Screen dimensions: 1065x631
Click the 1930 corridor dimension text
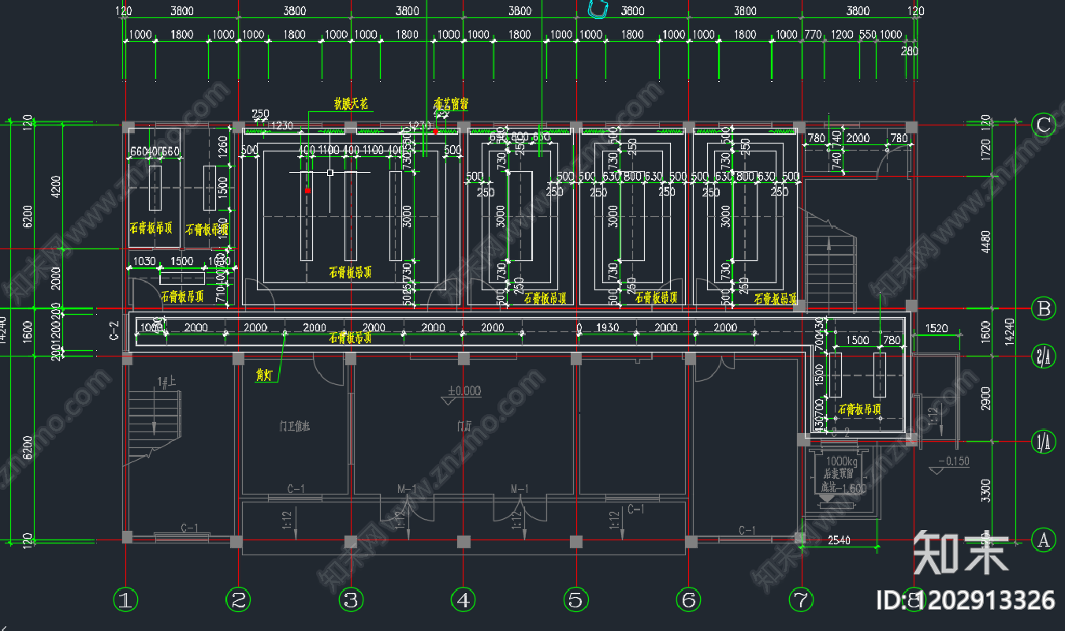[x=607, y=327]
